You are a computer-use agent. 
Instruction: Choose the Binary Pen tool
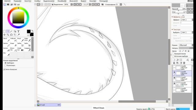(13, 49)
